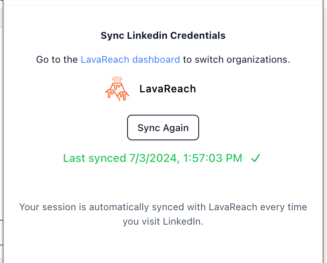The image size is (327, 263).
Task: Click the green checkmark sync status icon
Action: [255, 158]
